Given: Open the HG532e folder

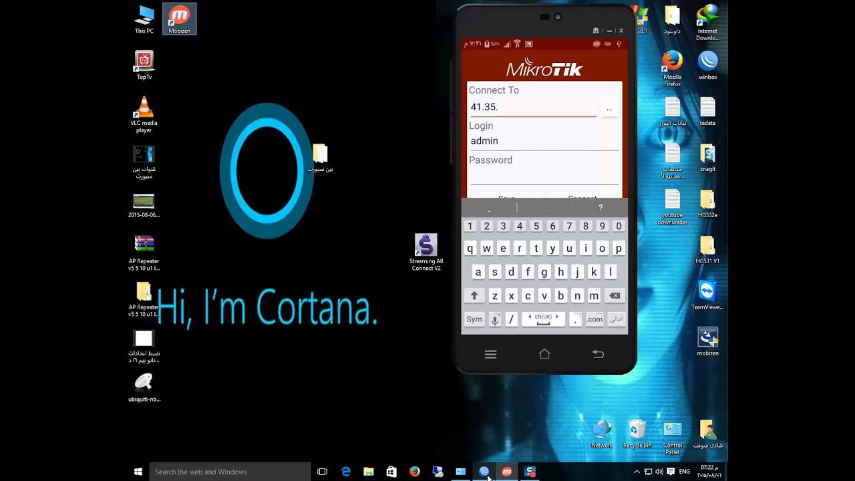Looking at the screenshot, I should tap(708, 204).
